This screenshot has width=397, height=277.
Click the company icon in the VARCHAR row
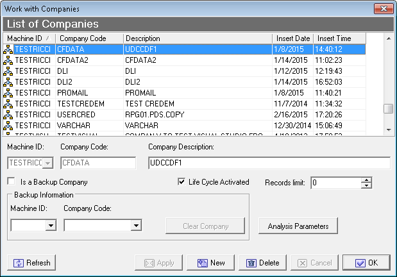click(8, 125)
